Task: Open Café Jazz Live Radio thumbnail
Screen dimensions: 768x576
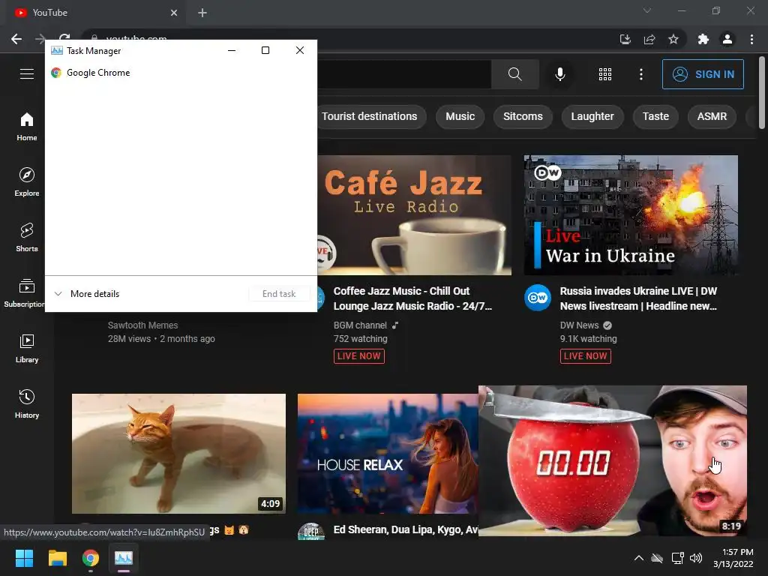Action: click(x=414, y=215)
